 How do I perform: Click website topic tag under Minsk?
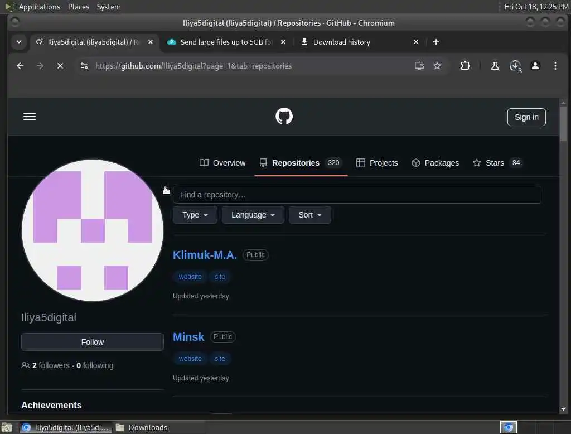pyautogui.click(x=190, y=359)
